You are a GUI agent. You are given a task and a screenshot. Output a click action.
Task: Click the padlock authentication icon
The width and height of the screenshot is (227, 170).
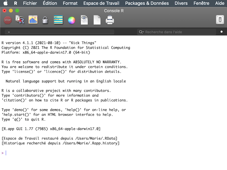tap(45, 20)
